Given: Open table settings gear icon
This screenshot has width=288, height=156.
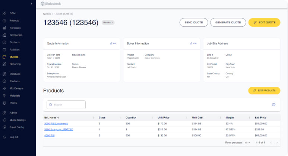Looking at the screenshot, I should click(x=273, y=105).
